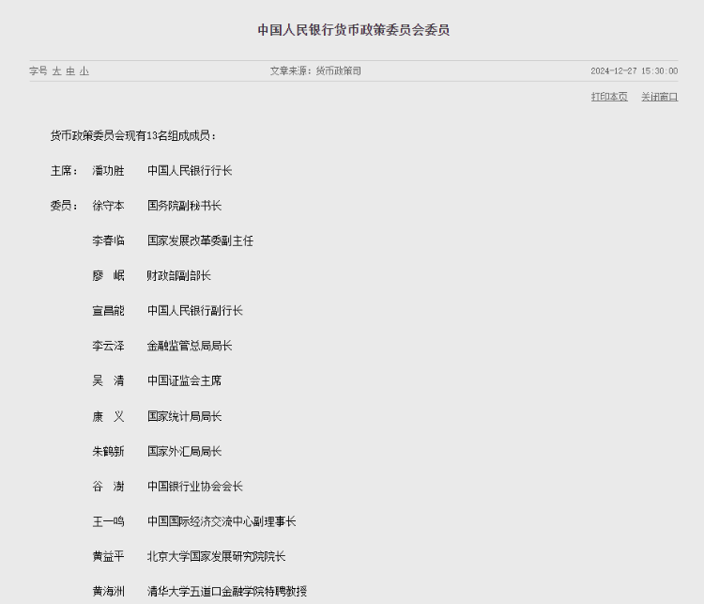704x604 pixels.
Task: Click the title 中国人民银行行长
Action: (190, 171)
